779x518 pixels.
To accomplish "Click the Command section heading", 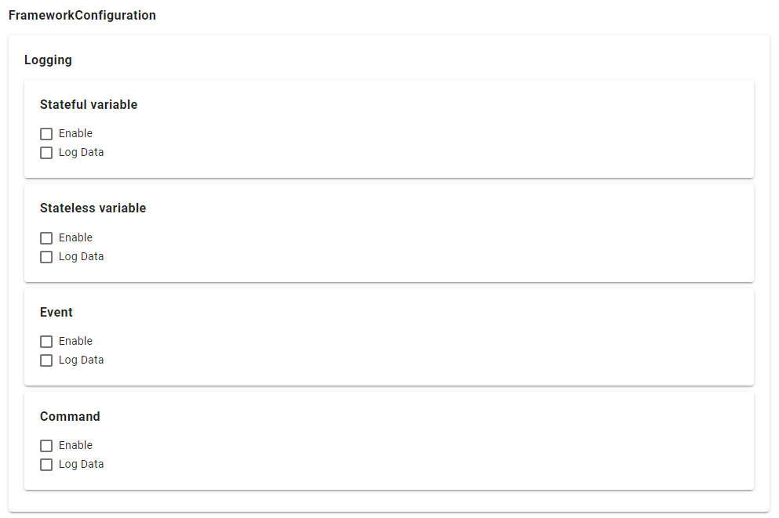I will point(70,416).
